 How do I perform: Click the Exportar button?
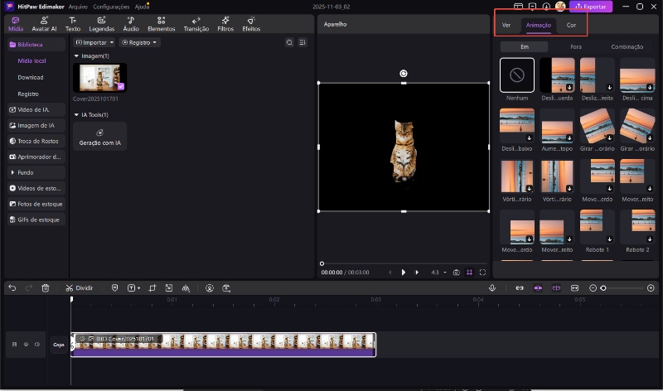tap(590, 7)
